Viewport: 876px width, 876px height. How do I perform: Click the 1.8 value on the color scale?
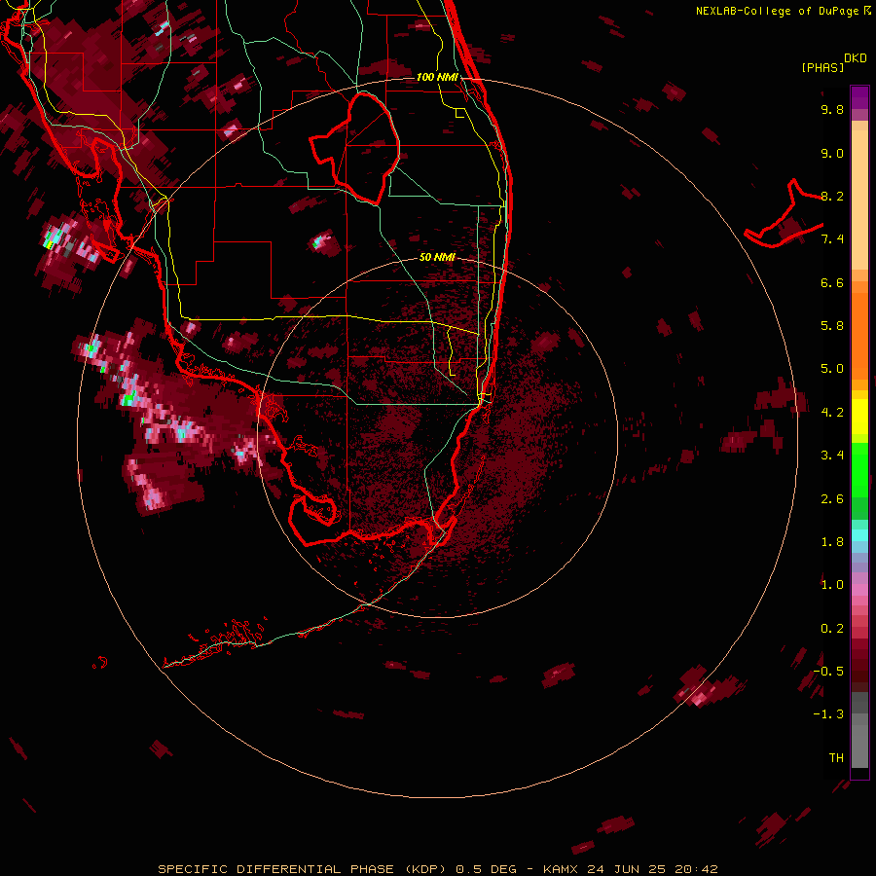[832, 542]
